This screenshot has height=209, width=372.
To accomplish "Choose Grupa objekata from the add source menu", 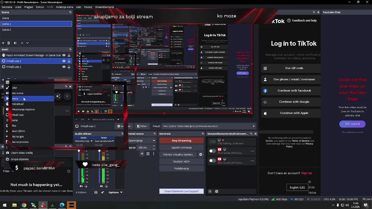I will coord(29,159).
